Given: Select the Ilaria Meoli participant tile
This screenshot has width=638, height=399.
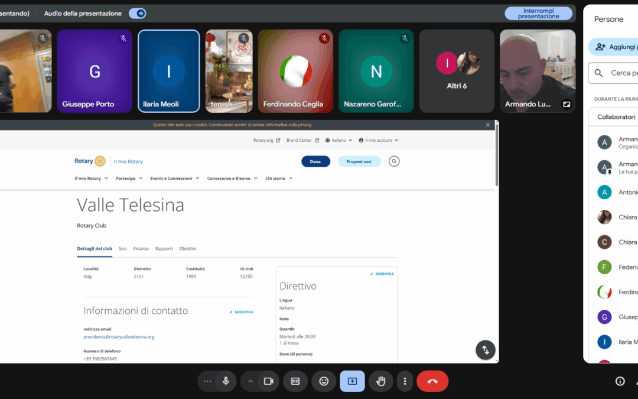Looking at the screenshot, I should (169, 71).
